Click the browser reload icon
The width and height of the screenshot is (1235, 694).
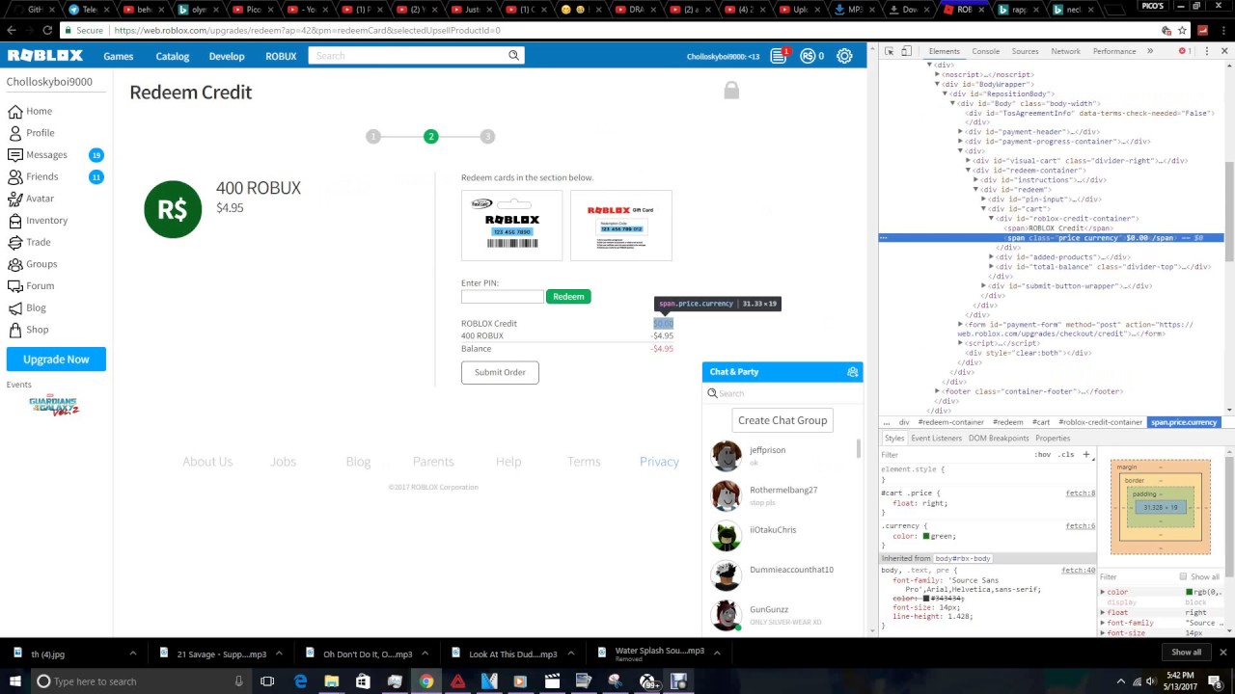click(46, 30)
